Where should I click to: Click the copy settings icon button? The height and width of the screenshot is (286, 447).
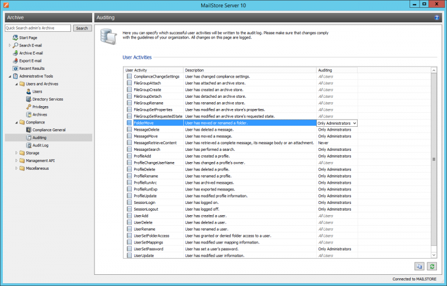tap(419, 266)
